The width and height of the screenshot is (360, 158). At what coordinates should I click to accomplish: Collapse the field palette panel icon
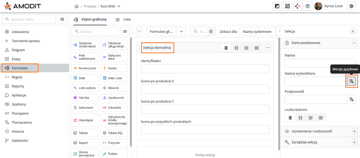tap(125, 31)
